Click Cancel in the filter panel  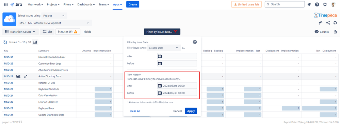tap(177, 111)
